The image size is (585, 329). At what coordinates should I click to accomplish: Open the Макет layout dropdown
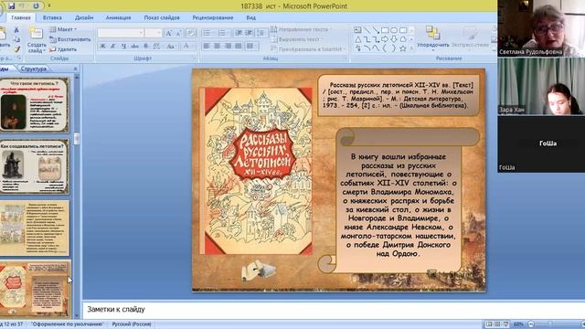(x=63, y=29)
